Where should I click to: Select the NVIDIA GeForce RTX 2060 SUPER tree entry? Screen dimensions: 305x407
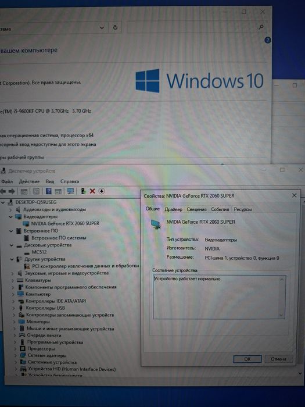click(x=65, y=223)
